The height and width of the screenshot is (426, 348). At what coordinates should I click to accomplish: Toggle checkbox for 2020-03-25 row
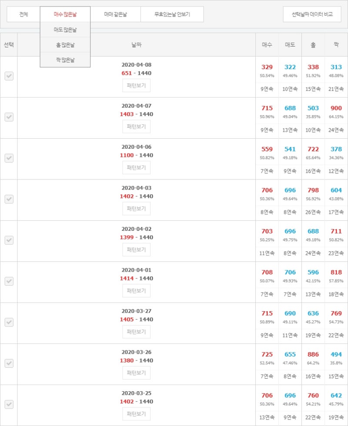pyautogui.click(x=9, y=404)
